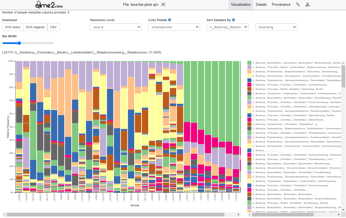
Task: Open the Ascending sort order dropdown
Action: [276, 27]
